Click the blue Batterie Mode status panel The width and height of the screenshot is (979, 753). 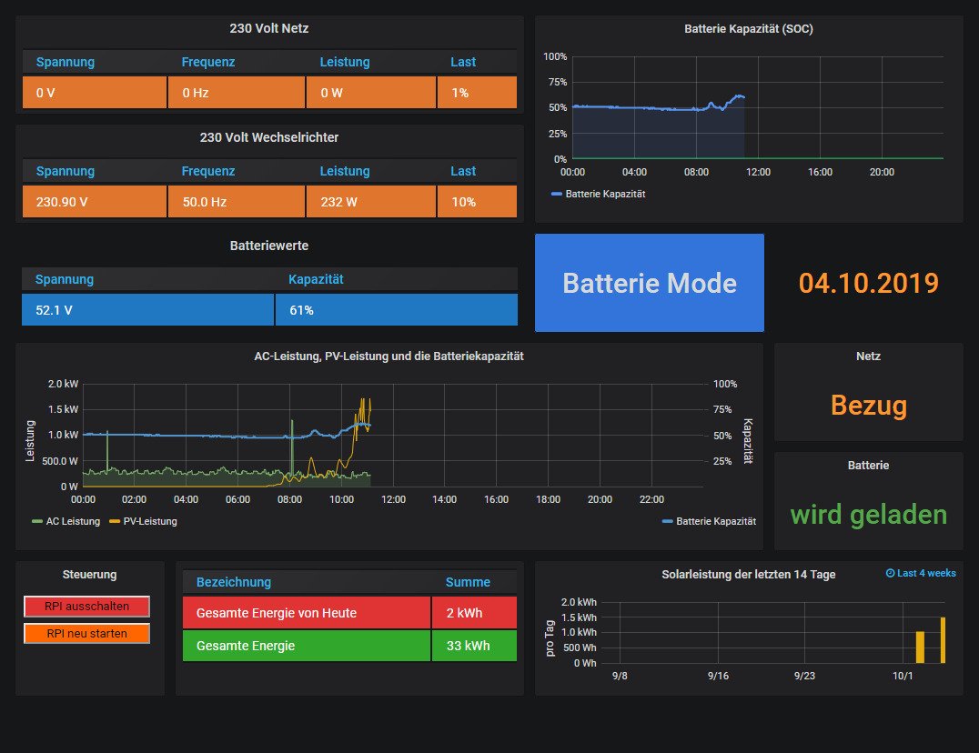649,283
